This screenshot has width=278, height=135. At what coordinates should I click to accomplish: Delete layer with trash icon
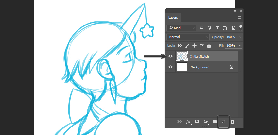click(x=232, y=122)
